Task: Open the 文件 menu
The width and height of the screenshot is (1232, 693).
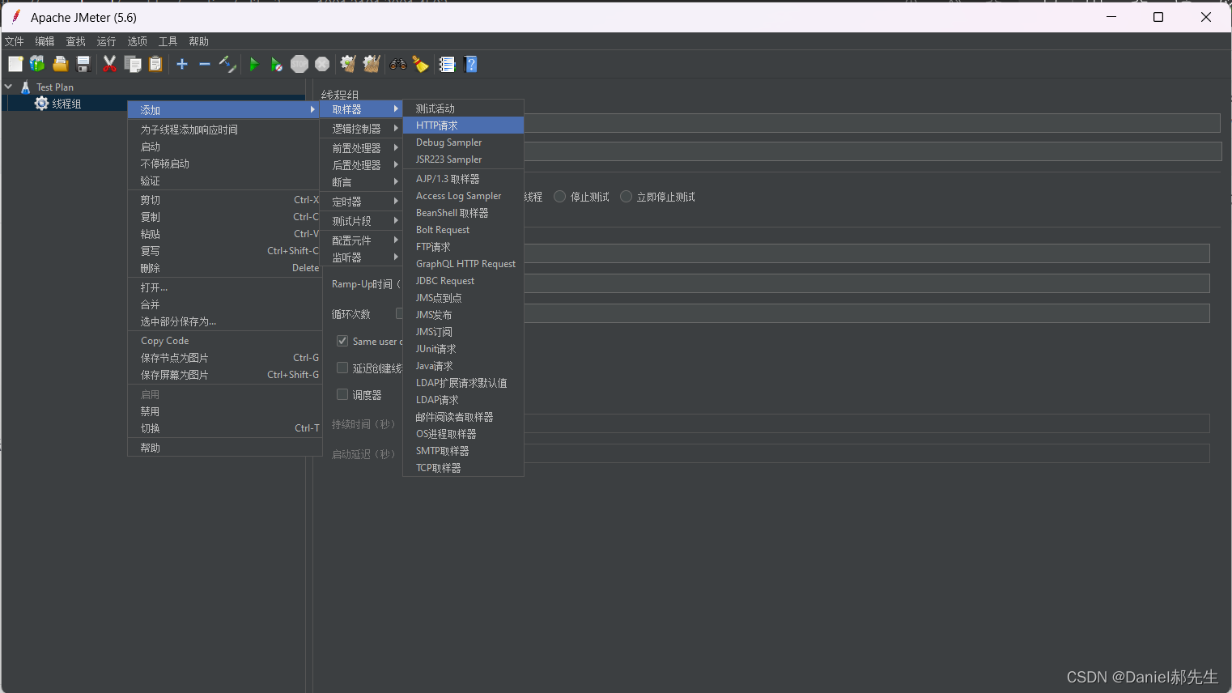Action: pos(15,41)
